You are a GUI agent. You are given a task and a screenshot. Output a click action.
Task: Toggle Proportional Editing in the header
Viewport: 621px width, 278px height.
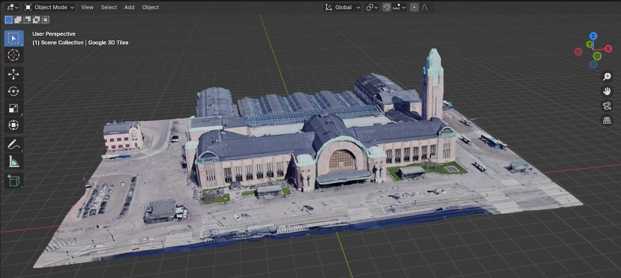click(x=414, y=7)
